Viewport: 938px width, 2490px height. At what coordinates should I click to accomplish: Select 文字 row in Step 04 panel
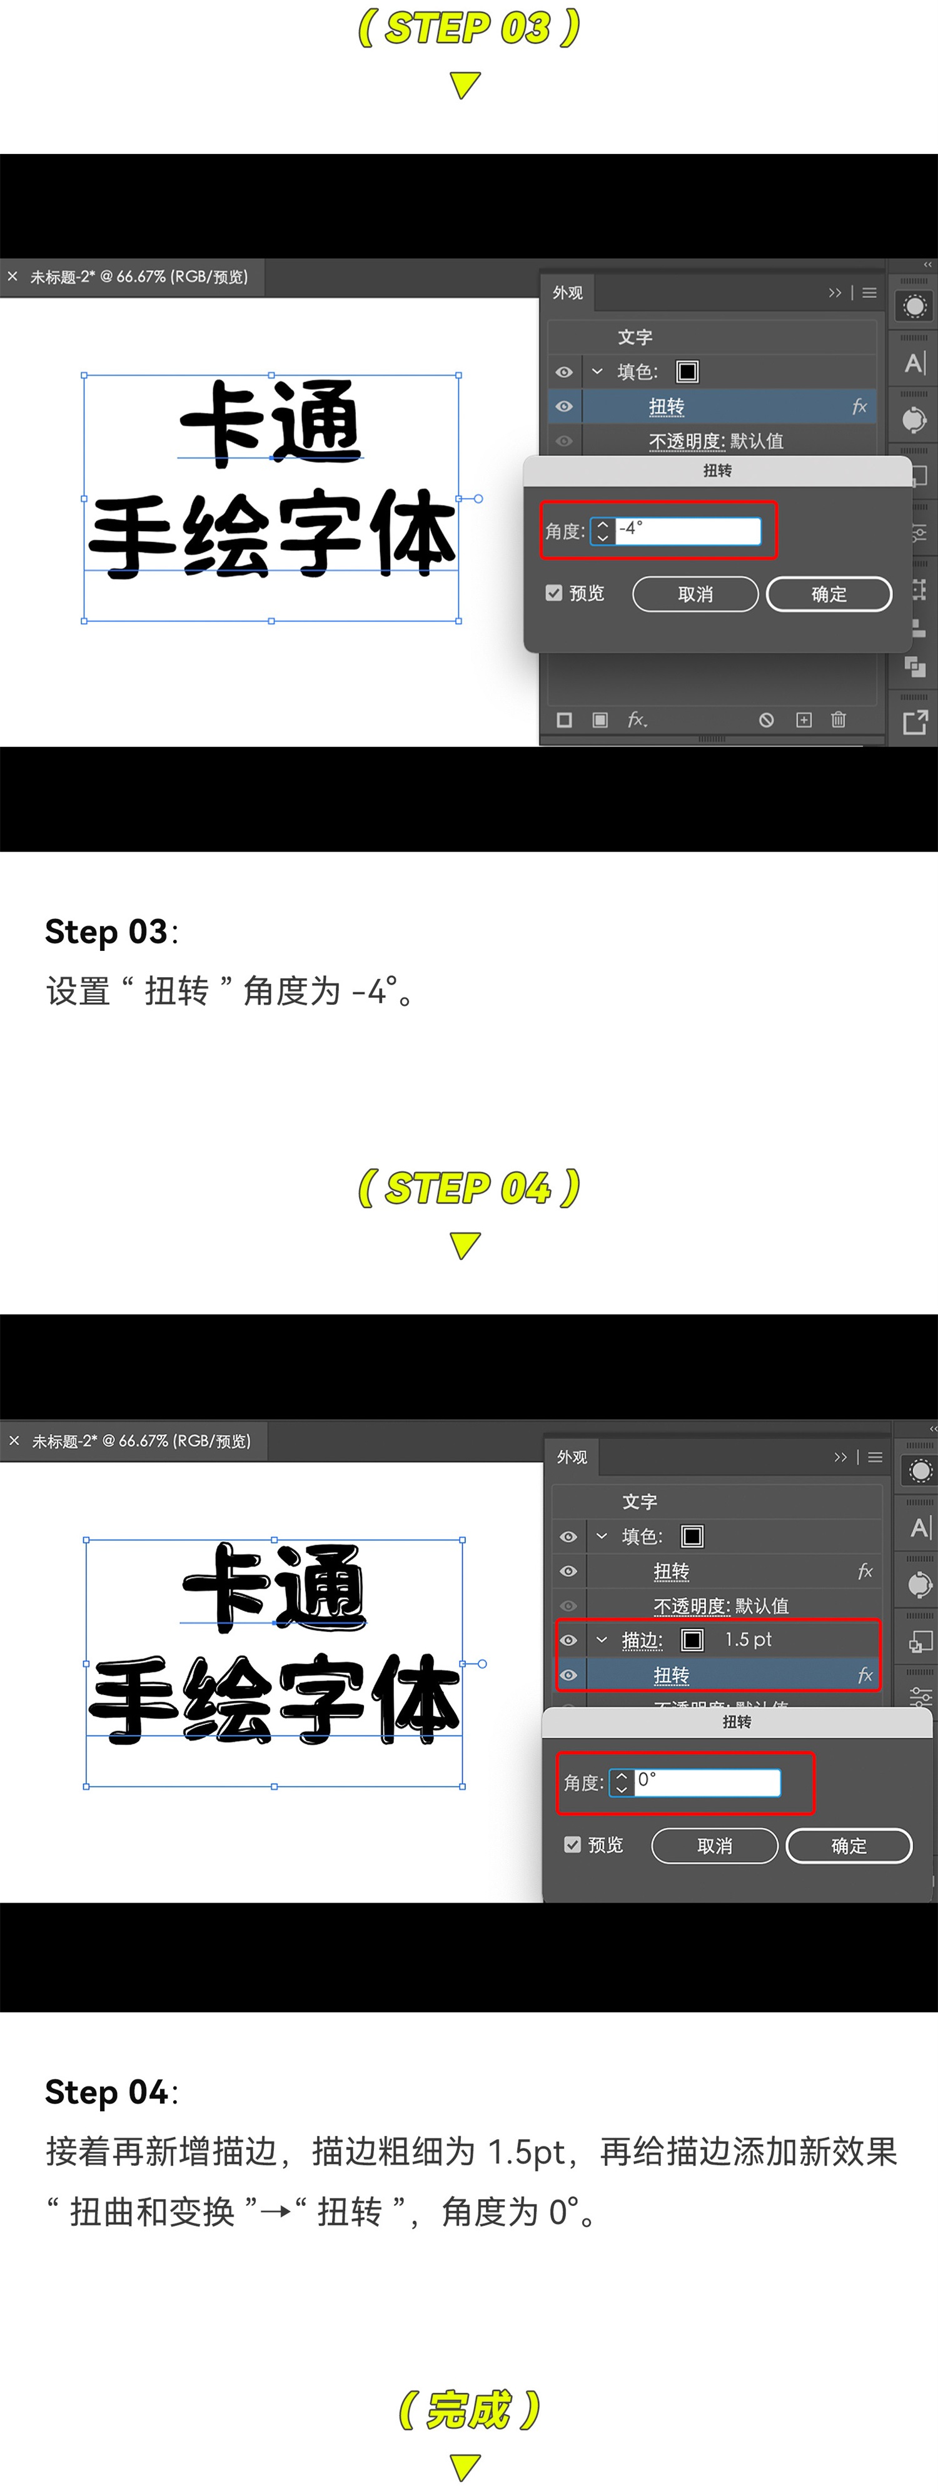[x=717, y=1502]
